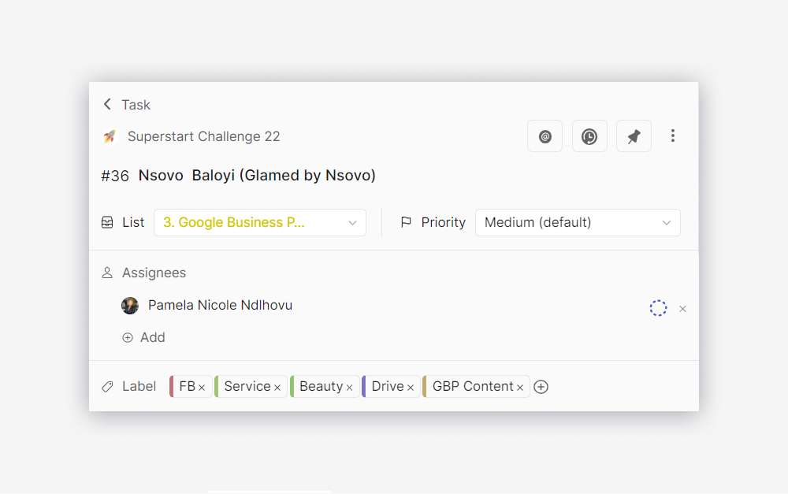This screenshot has height=494, width=788.
Task: Click the mention (@) icon button
Action: pos(545,136)
